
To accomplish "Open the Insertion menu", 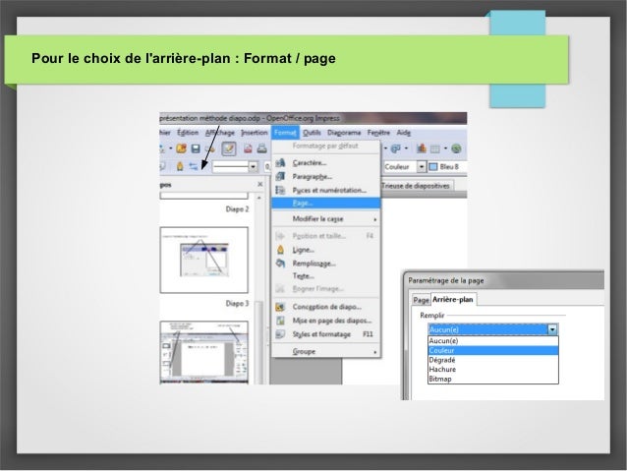I will 254,133.
